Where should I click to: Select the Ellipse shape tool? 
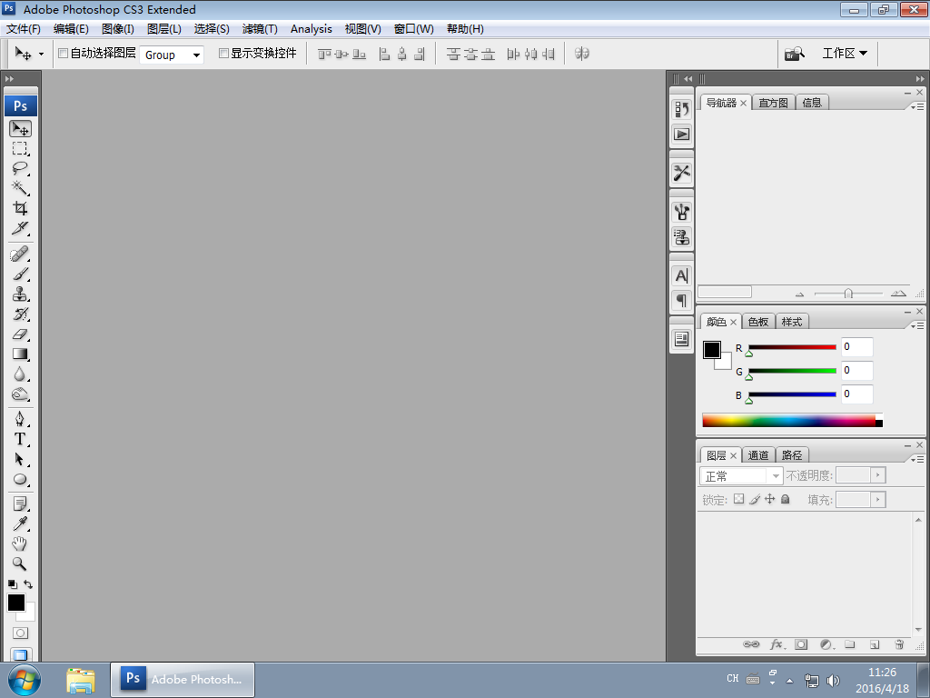20,479
